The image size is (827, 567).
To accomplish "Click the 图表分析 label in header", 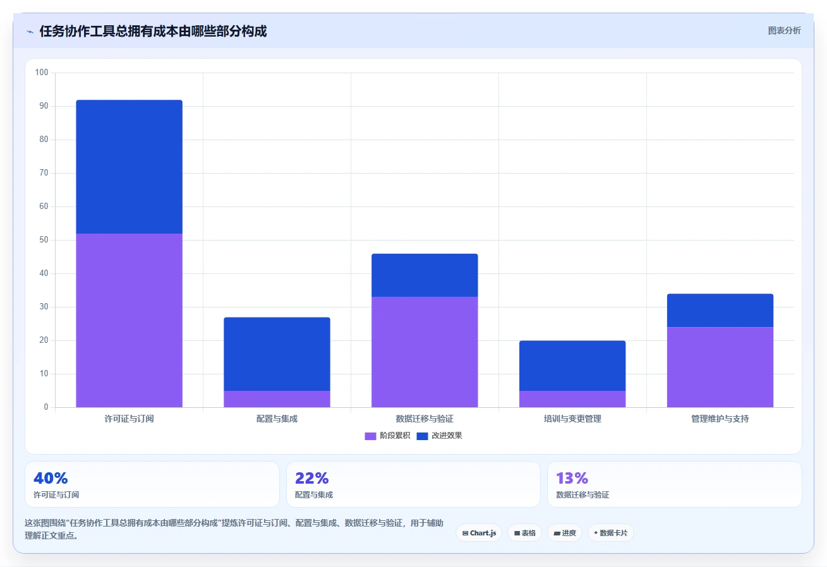I will [784, 30].
